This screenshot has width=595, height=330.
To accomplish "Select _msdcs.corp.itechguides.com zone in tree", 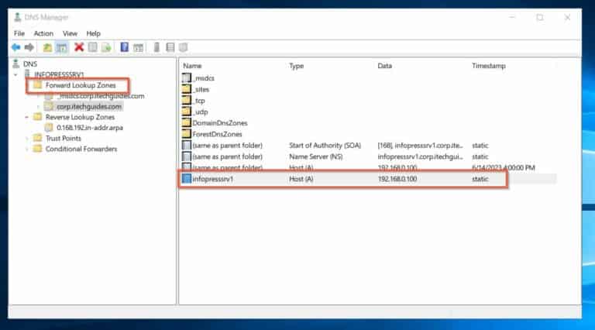I will click(100, 96).
